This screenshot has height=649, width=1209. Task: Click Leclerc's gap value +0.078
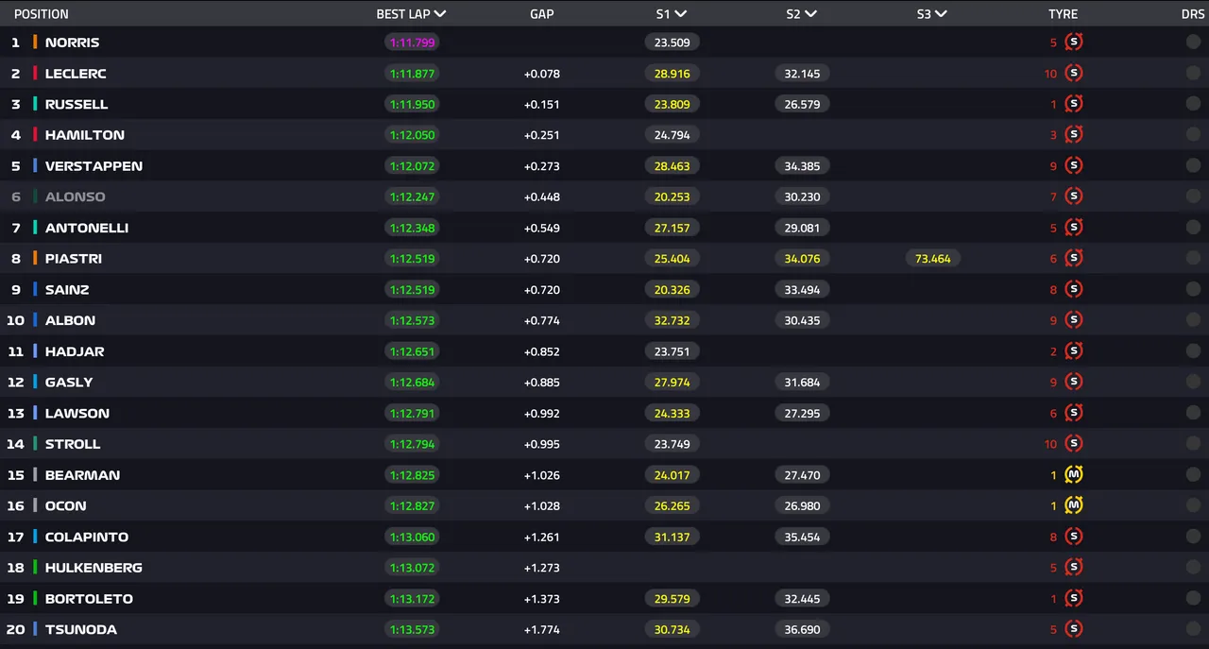point(542,74)
